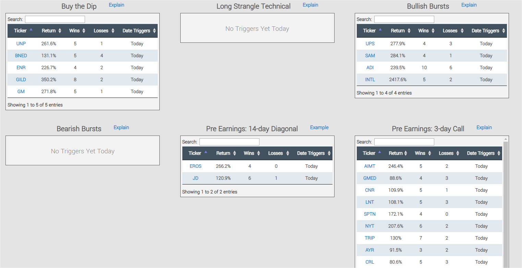Image resolution: width=522 pixels, height=268 pixels.
Task: Open Example link for 14-day Diagonal
Action: [x=319, y=128]
